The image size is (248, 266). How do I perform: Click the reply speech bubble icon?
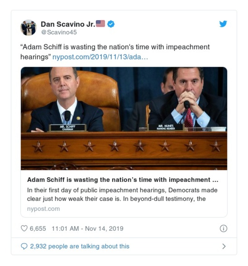(24, 246)
